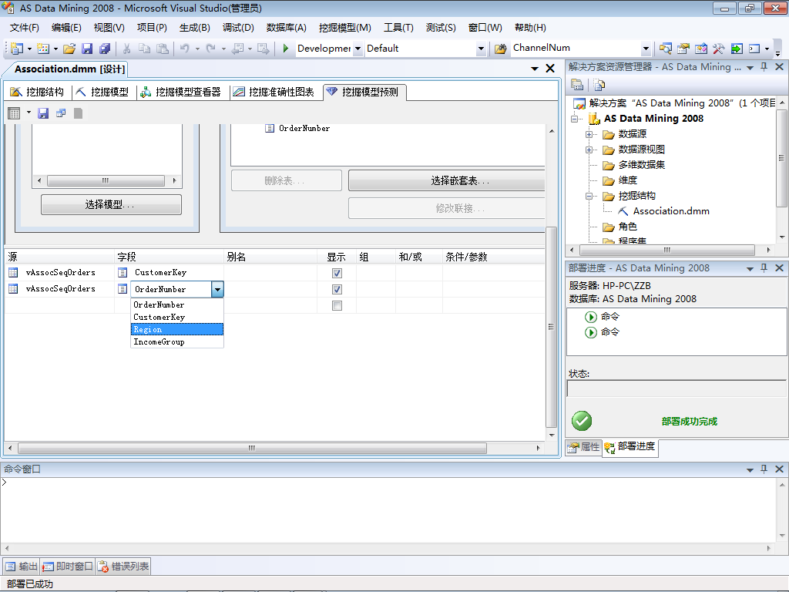The height and width of the screenshot is (592, 789).
Task: Open Solution Explorer from toolbar icon
Action: (666, 49)
